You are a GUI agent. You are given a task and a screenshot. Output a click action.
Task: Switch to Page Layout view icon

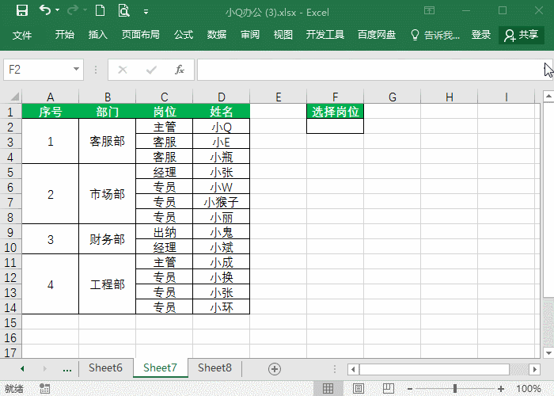[359, 389]
